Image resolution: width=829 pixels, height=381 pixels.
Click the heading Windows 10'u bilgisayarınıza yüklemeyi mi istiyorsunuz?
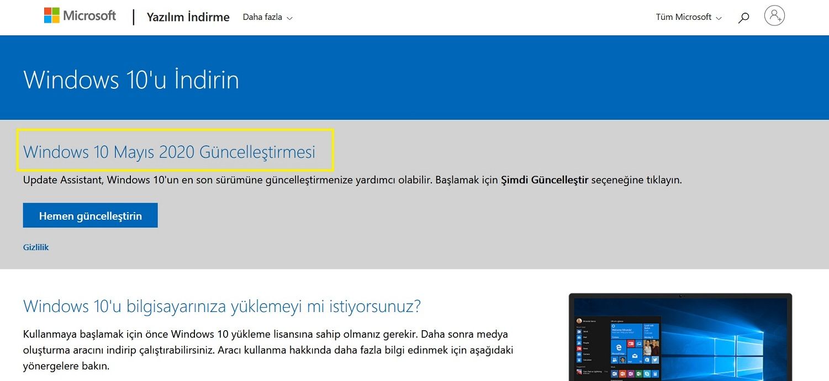(222, 306)
